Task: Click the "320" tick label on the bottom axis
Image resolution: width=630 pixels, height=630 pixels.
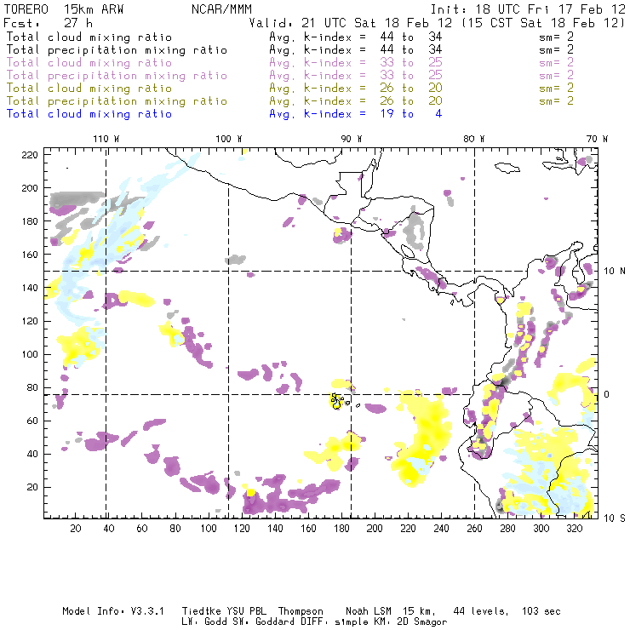Action: tap(575, 529)
